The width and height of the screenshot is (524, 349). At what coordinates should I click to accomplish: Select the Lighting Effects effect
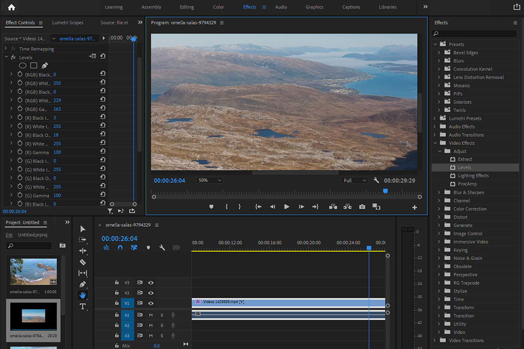[x=473, y=176]
